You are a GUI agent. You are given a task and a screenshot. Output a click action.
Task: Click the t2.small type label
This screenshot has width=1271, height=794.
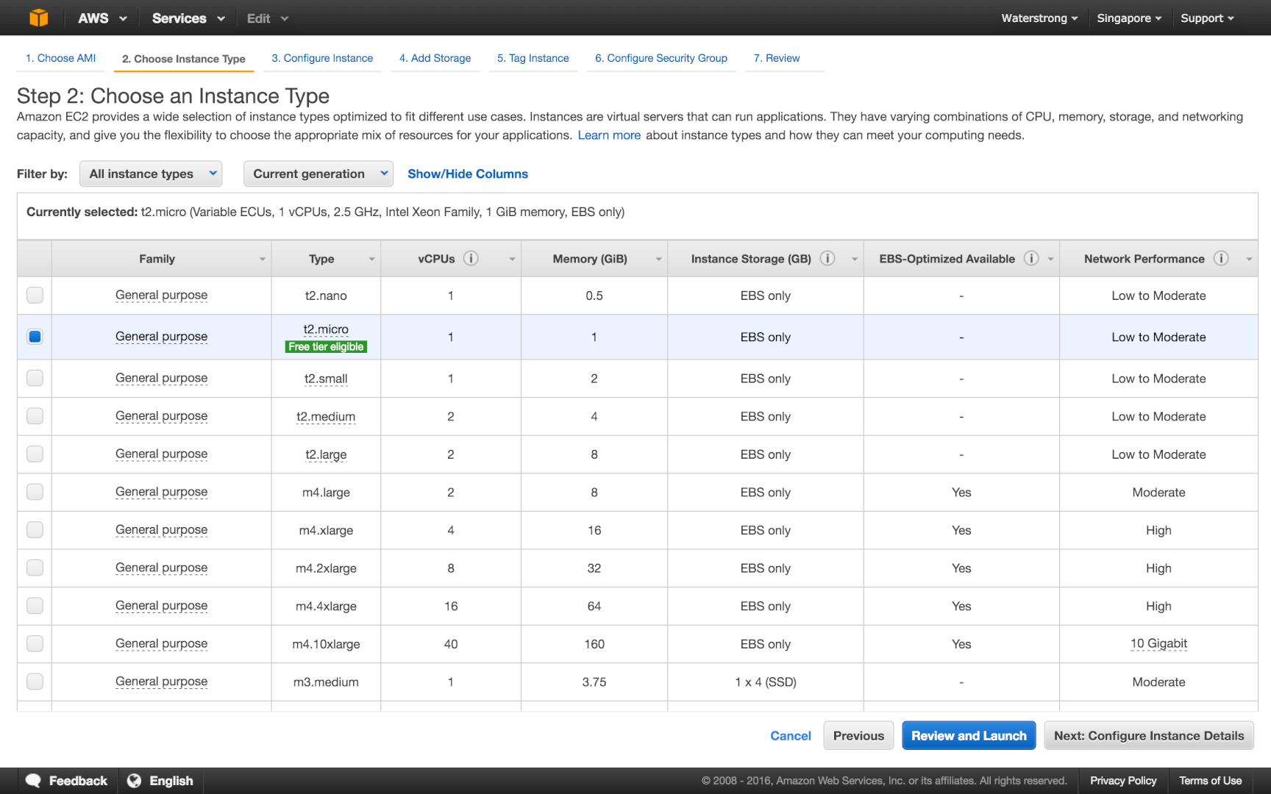coord(326,379)
